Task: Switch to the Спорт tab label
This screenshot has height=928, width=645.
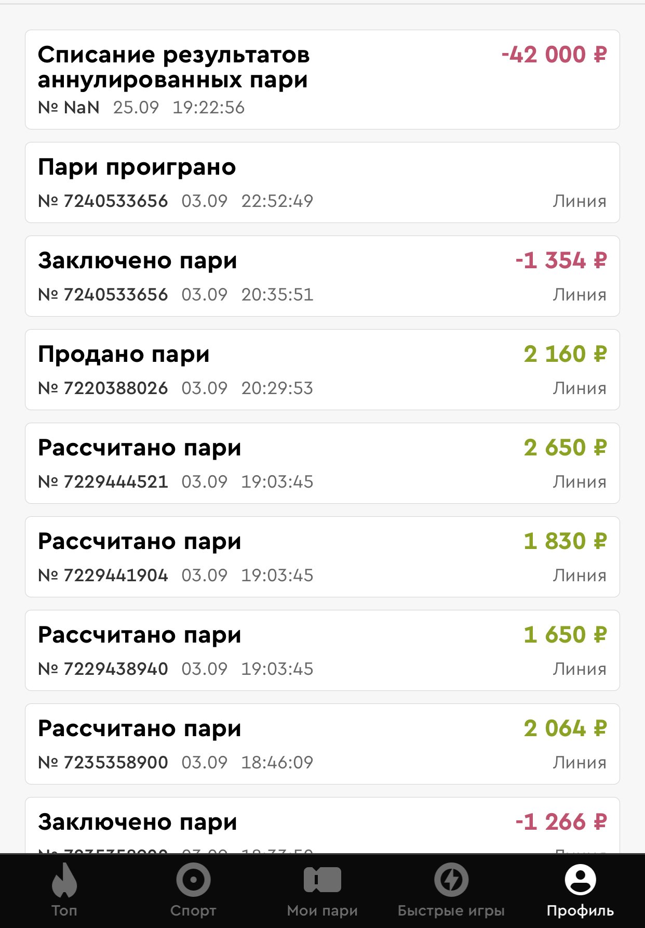Action: [193, 911]
